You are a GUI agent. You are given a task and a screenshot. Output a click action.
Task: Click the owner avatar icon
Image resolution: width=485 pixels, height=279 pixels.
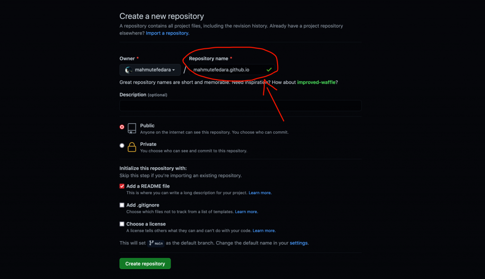click(129, 70)
